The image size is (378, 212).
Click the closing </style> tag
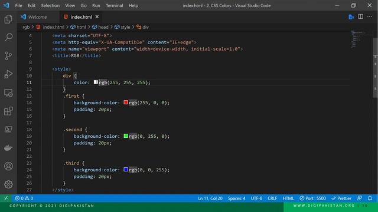(x=63, y=190)
